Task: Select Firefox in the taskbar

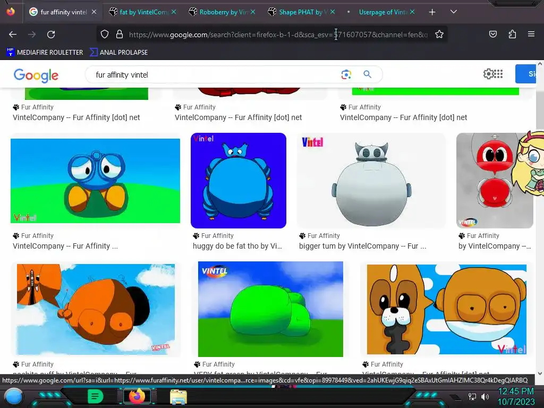Action: tap(137, 396)
